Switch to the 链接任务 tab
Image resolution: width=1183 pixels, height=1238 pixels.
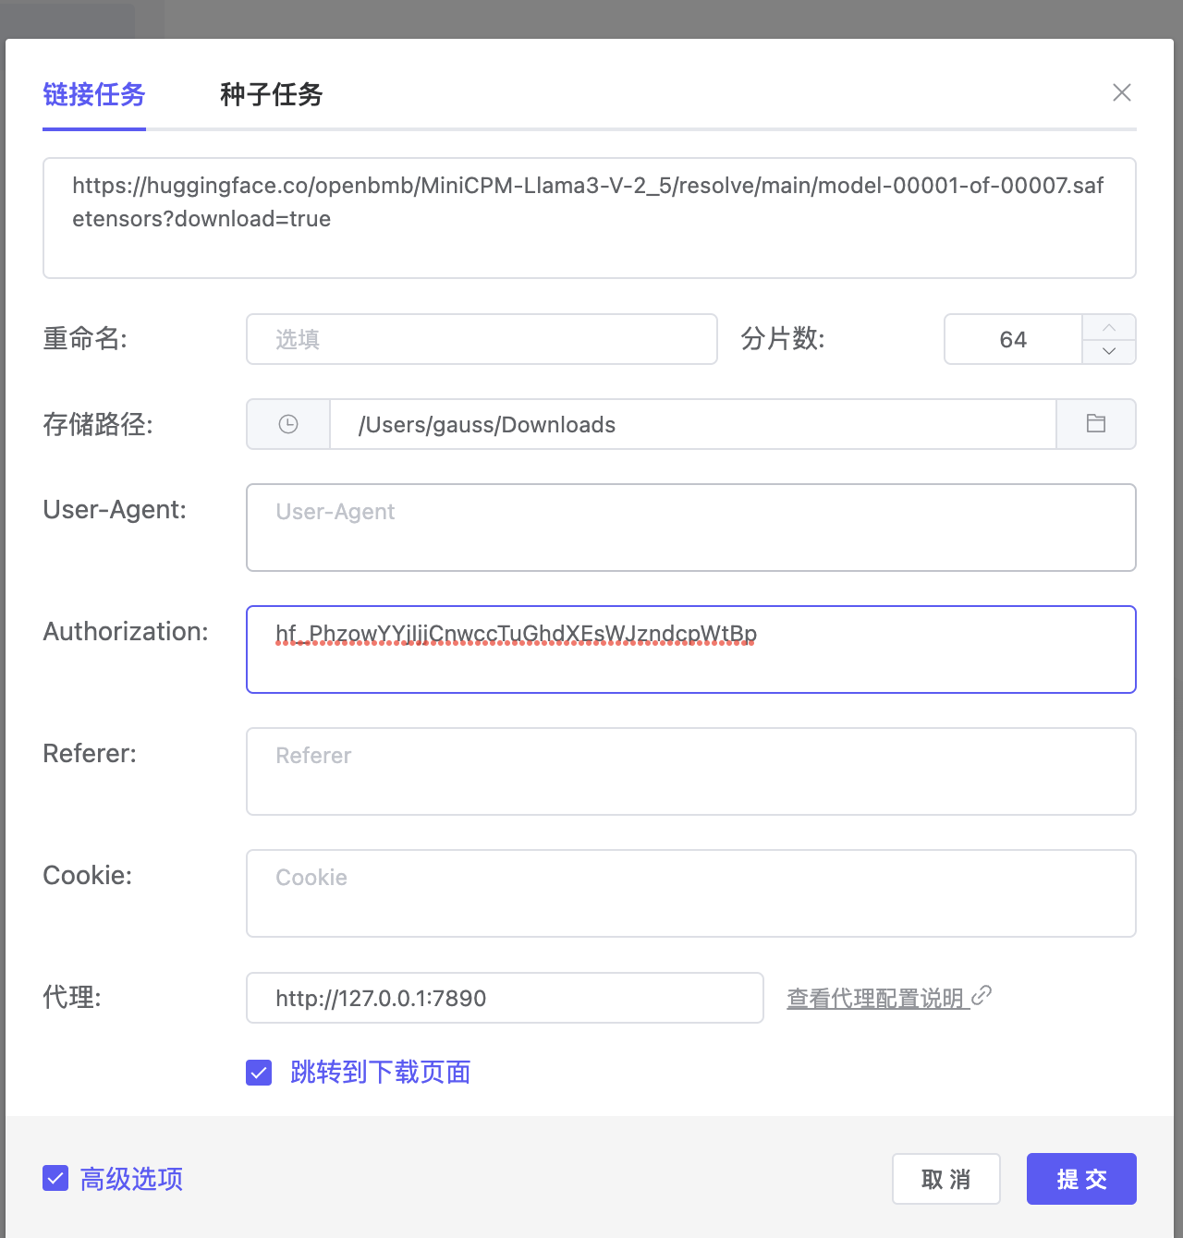click(94, 94)
